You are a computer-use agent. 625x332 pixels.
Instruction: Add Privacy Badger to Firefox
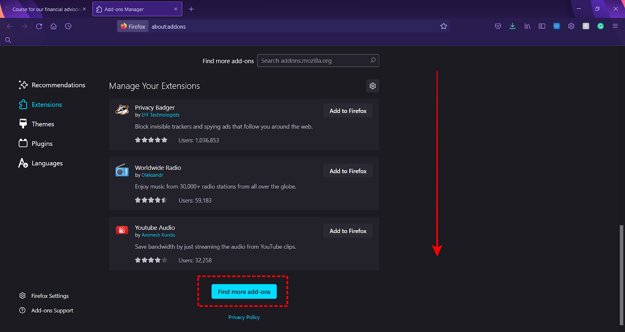click(x=348, y=111)
